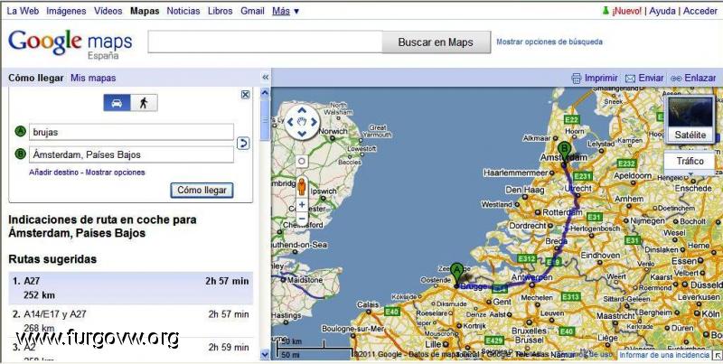This screenshot has width=723, height=364.
Task: Select Mapas in top bar
Action: point(145,11)
